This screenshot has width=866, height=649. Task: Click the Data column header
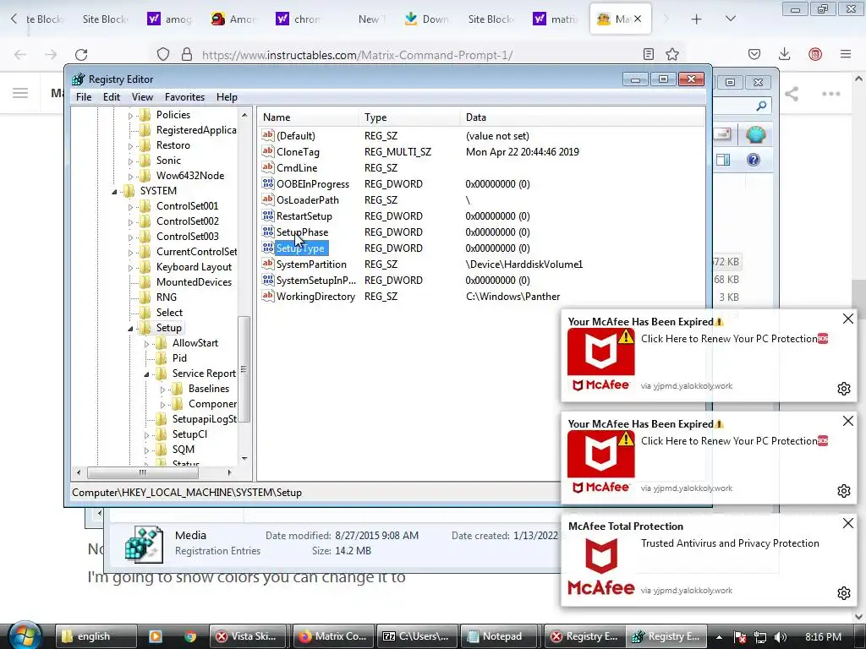pyautogui.click(x=582, y=117)
